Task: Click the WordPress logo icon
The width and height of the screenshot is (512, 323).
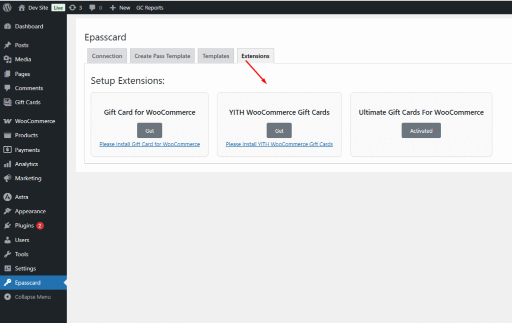Action: tap(7, 7)
